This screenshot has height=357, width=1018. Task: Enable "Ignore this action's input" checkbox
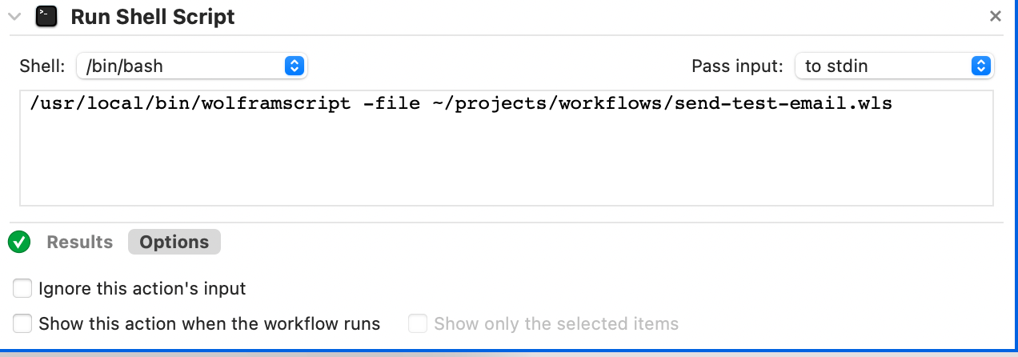[x=22, y=288]
